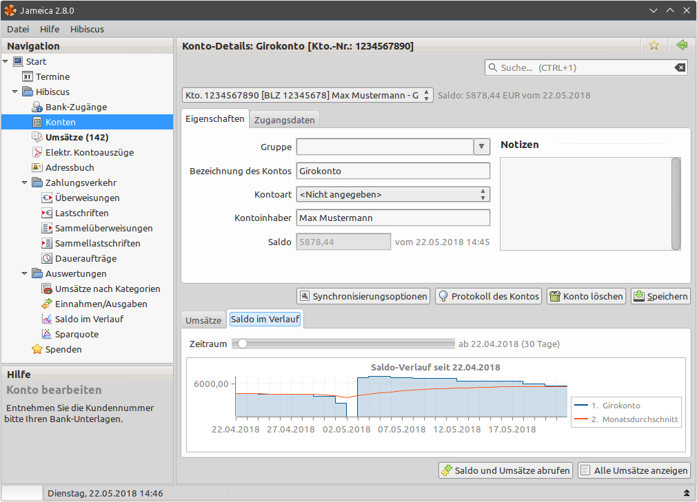Click the Monatsdurchschnitt legend entry
697x502 pixels.
626,419
